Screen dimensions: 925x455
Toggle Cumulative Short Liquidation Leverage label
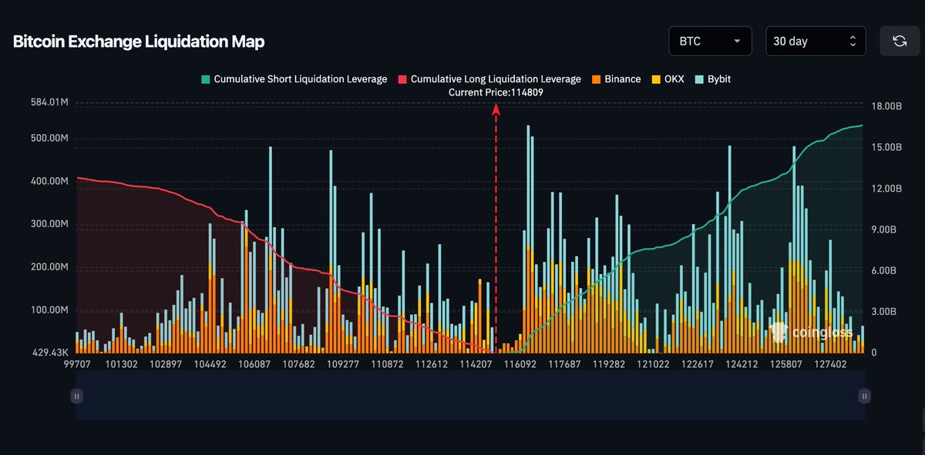(300, 79)
